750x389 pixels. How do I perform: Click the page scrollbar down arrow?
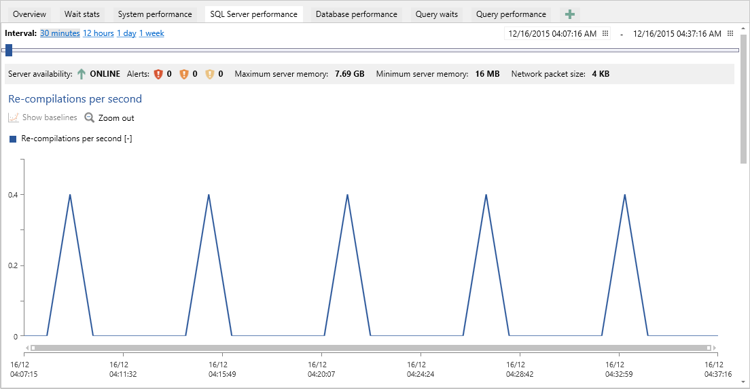pos(743,382)
